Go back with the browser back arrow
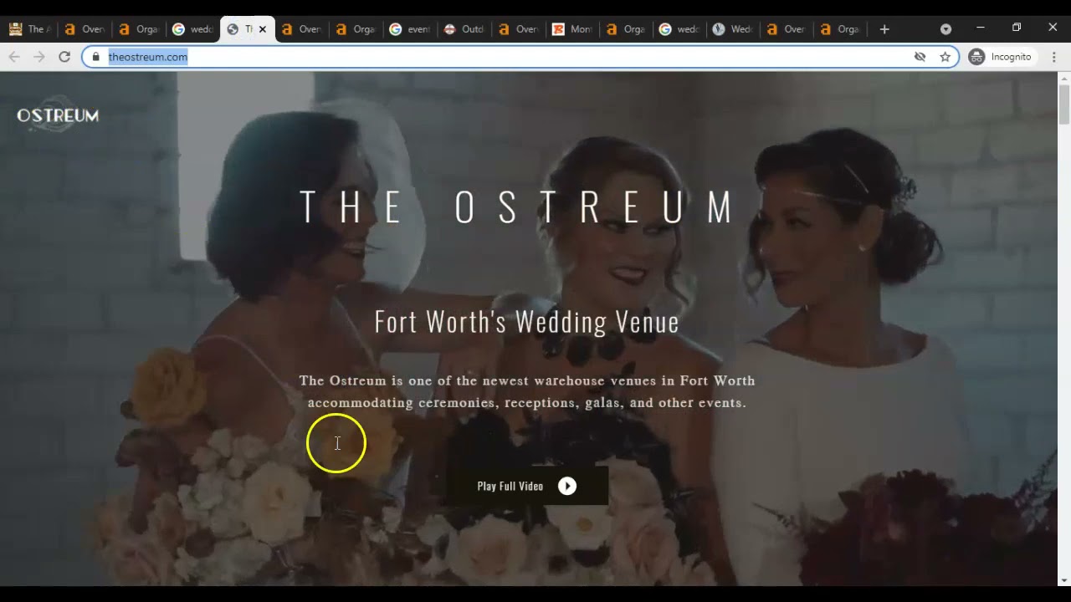Screen dimensions: 1071x602 [x=13, y=57]
